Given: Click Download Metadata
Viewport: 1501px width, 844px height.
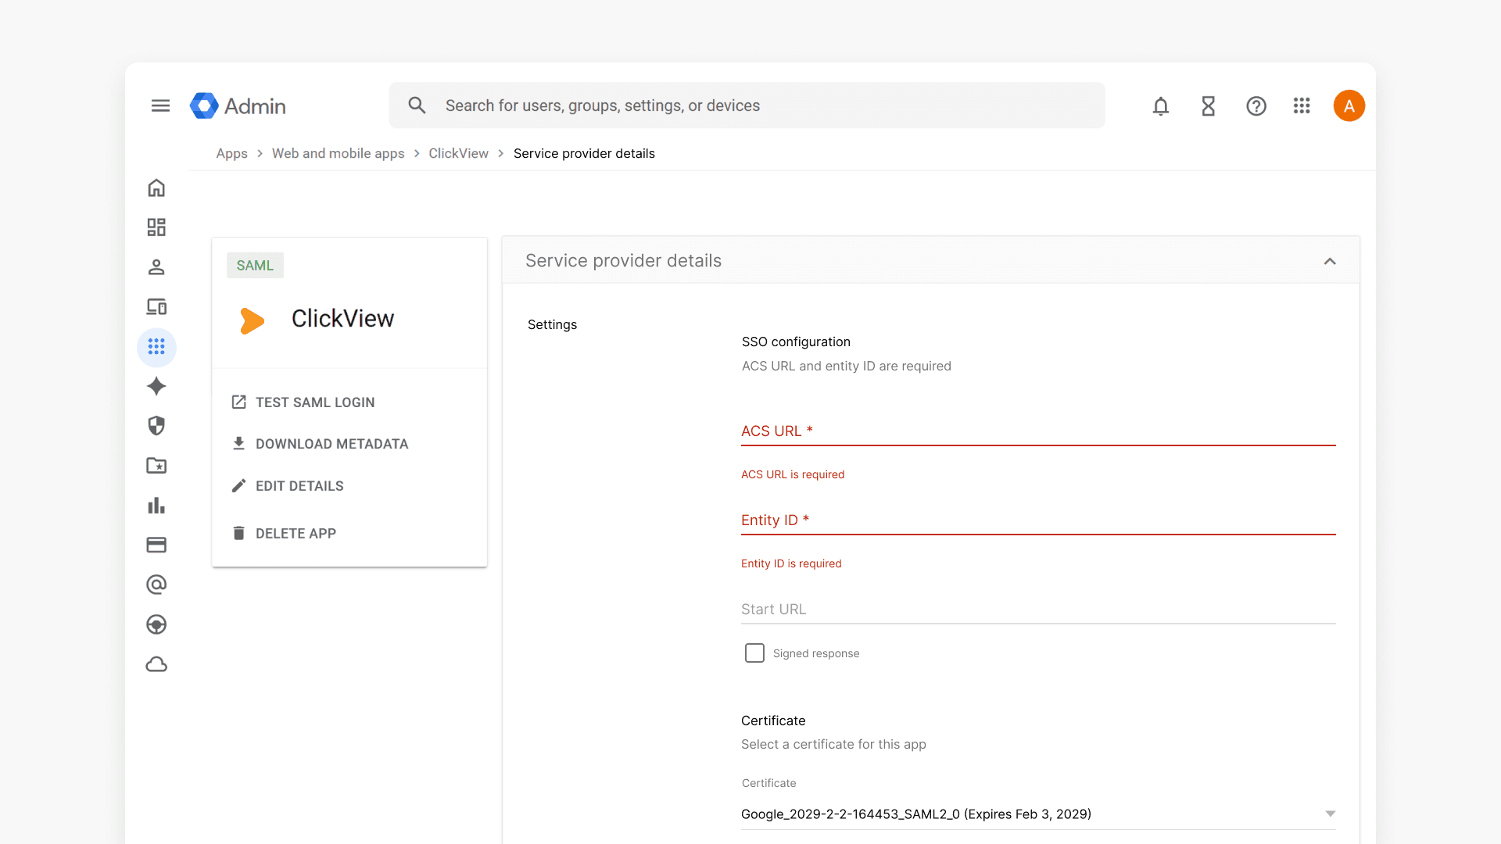Looking at the screenshot, I should [320, 444].
